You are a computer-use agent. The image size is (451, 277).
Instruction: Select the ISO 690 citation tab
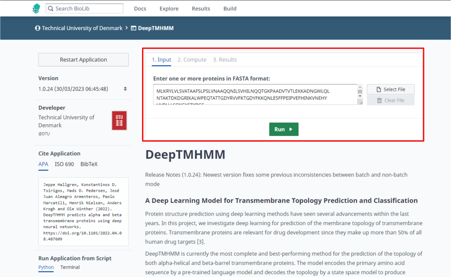point(64,164)
